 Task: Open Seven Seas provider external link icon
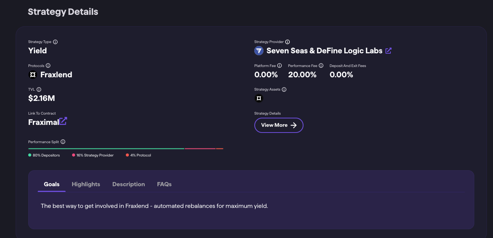[389, 51]
